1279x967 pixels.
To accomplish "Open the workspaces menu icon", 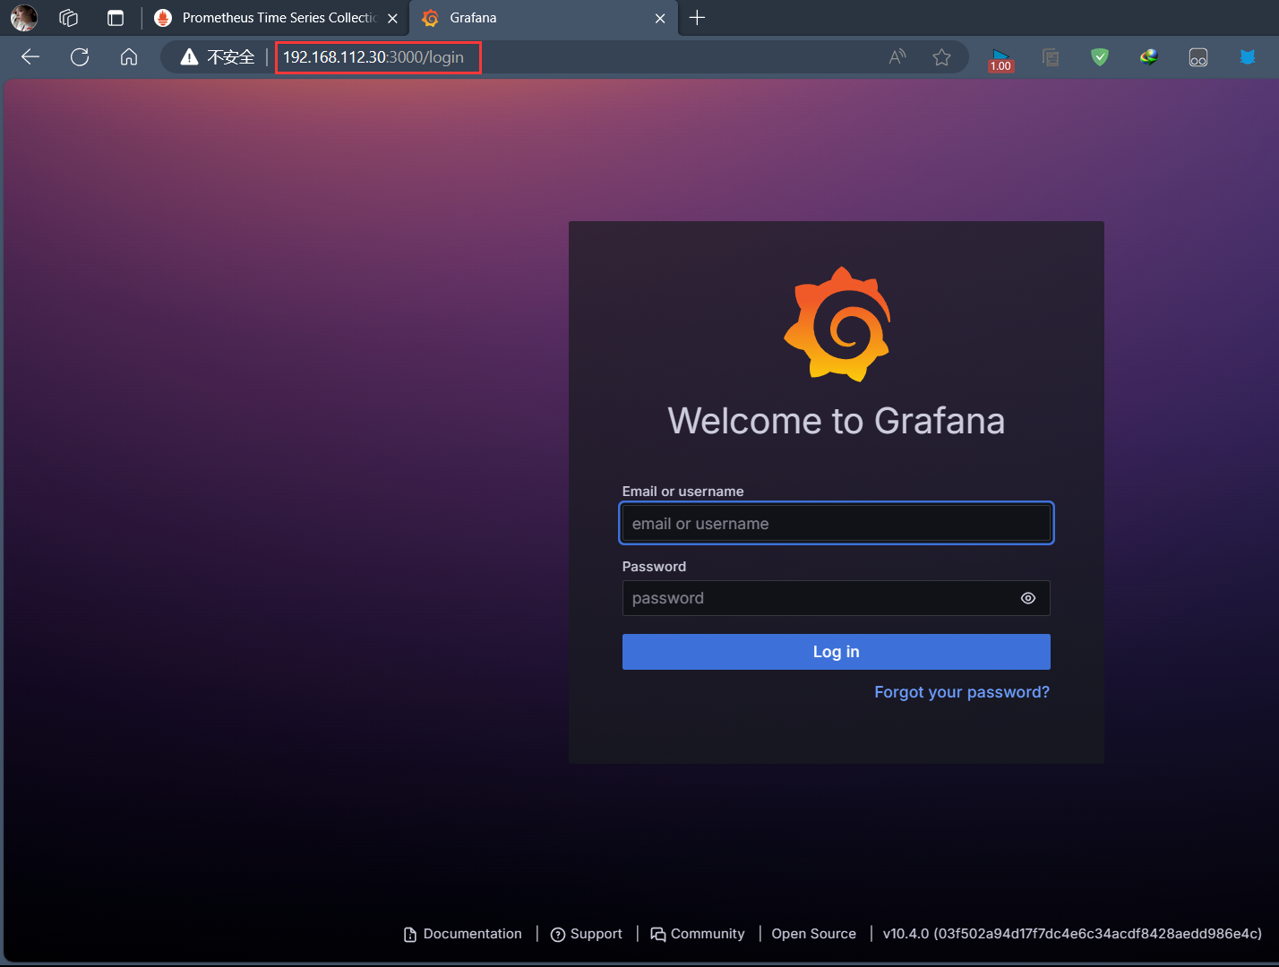I will click(x=68, y=18).
